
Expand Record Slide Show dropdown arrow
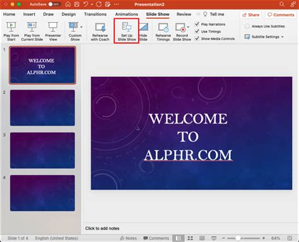(x=188, y=27)
